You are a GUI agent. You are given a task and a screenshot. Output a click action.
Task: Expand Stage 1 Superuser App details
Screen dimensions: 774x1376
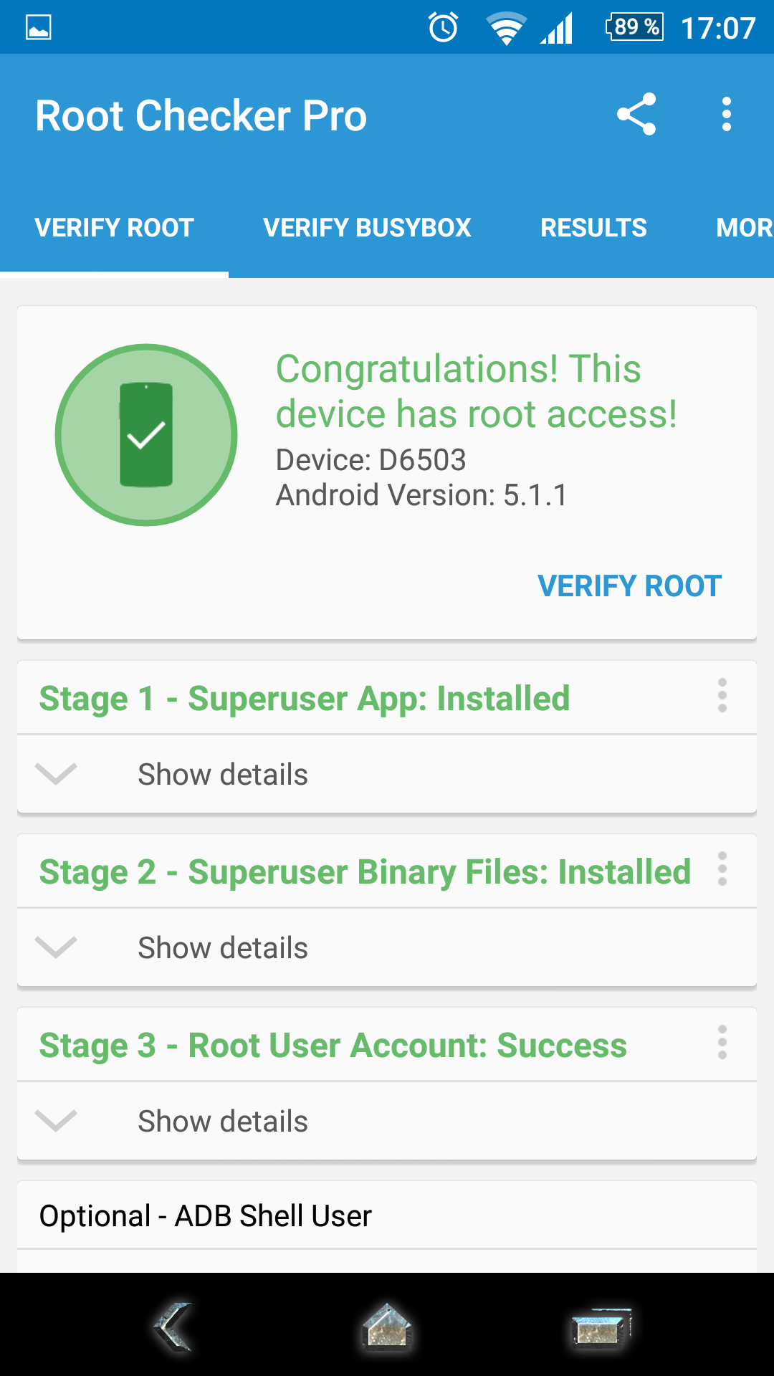(222, 775)
